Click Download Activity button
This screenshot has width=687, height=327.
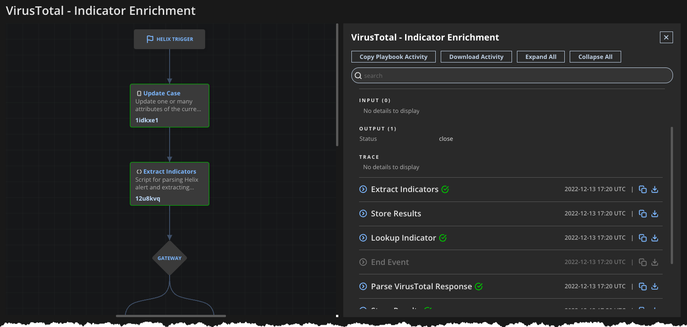click(x=476, y=57)
